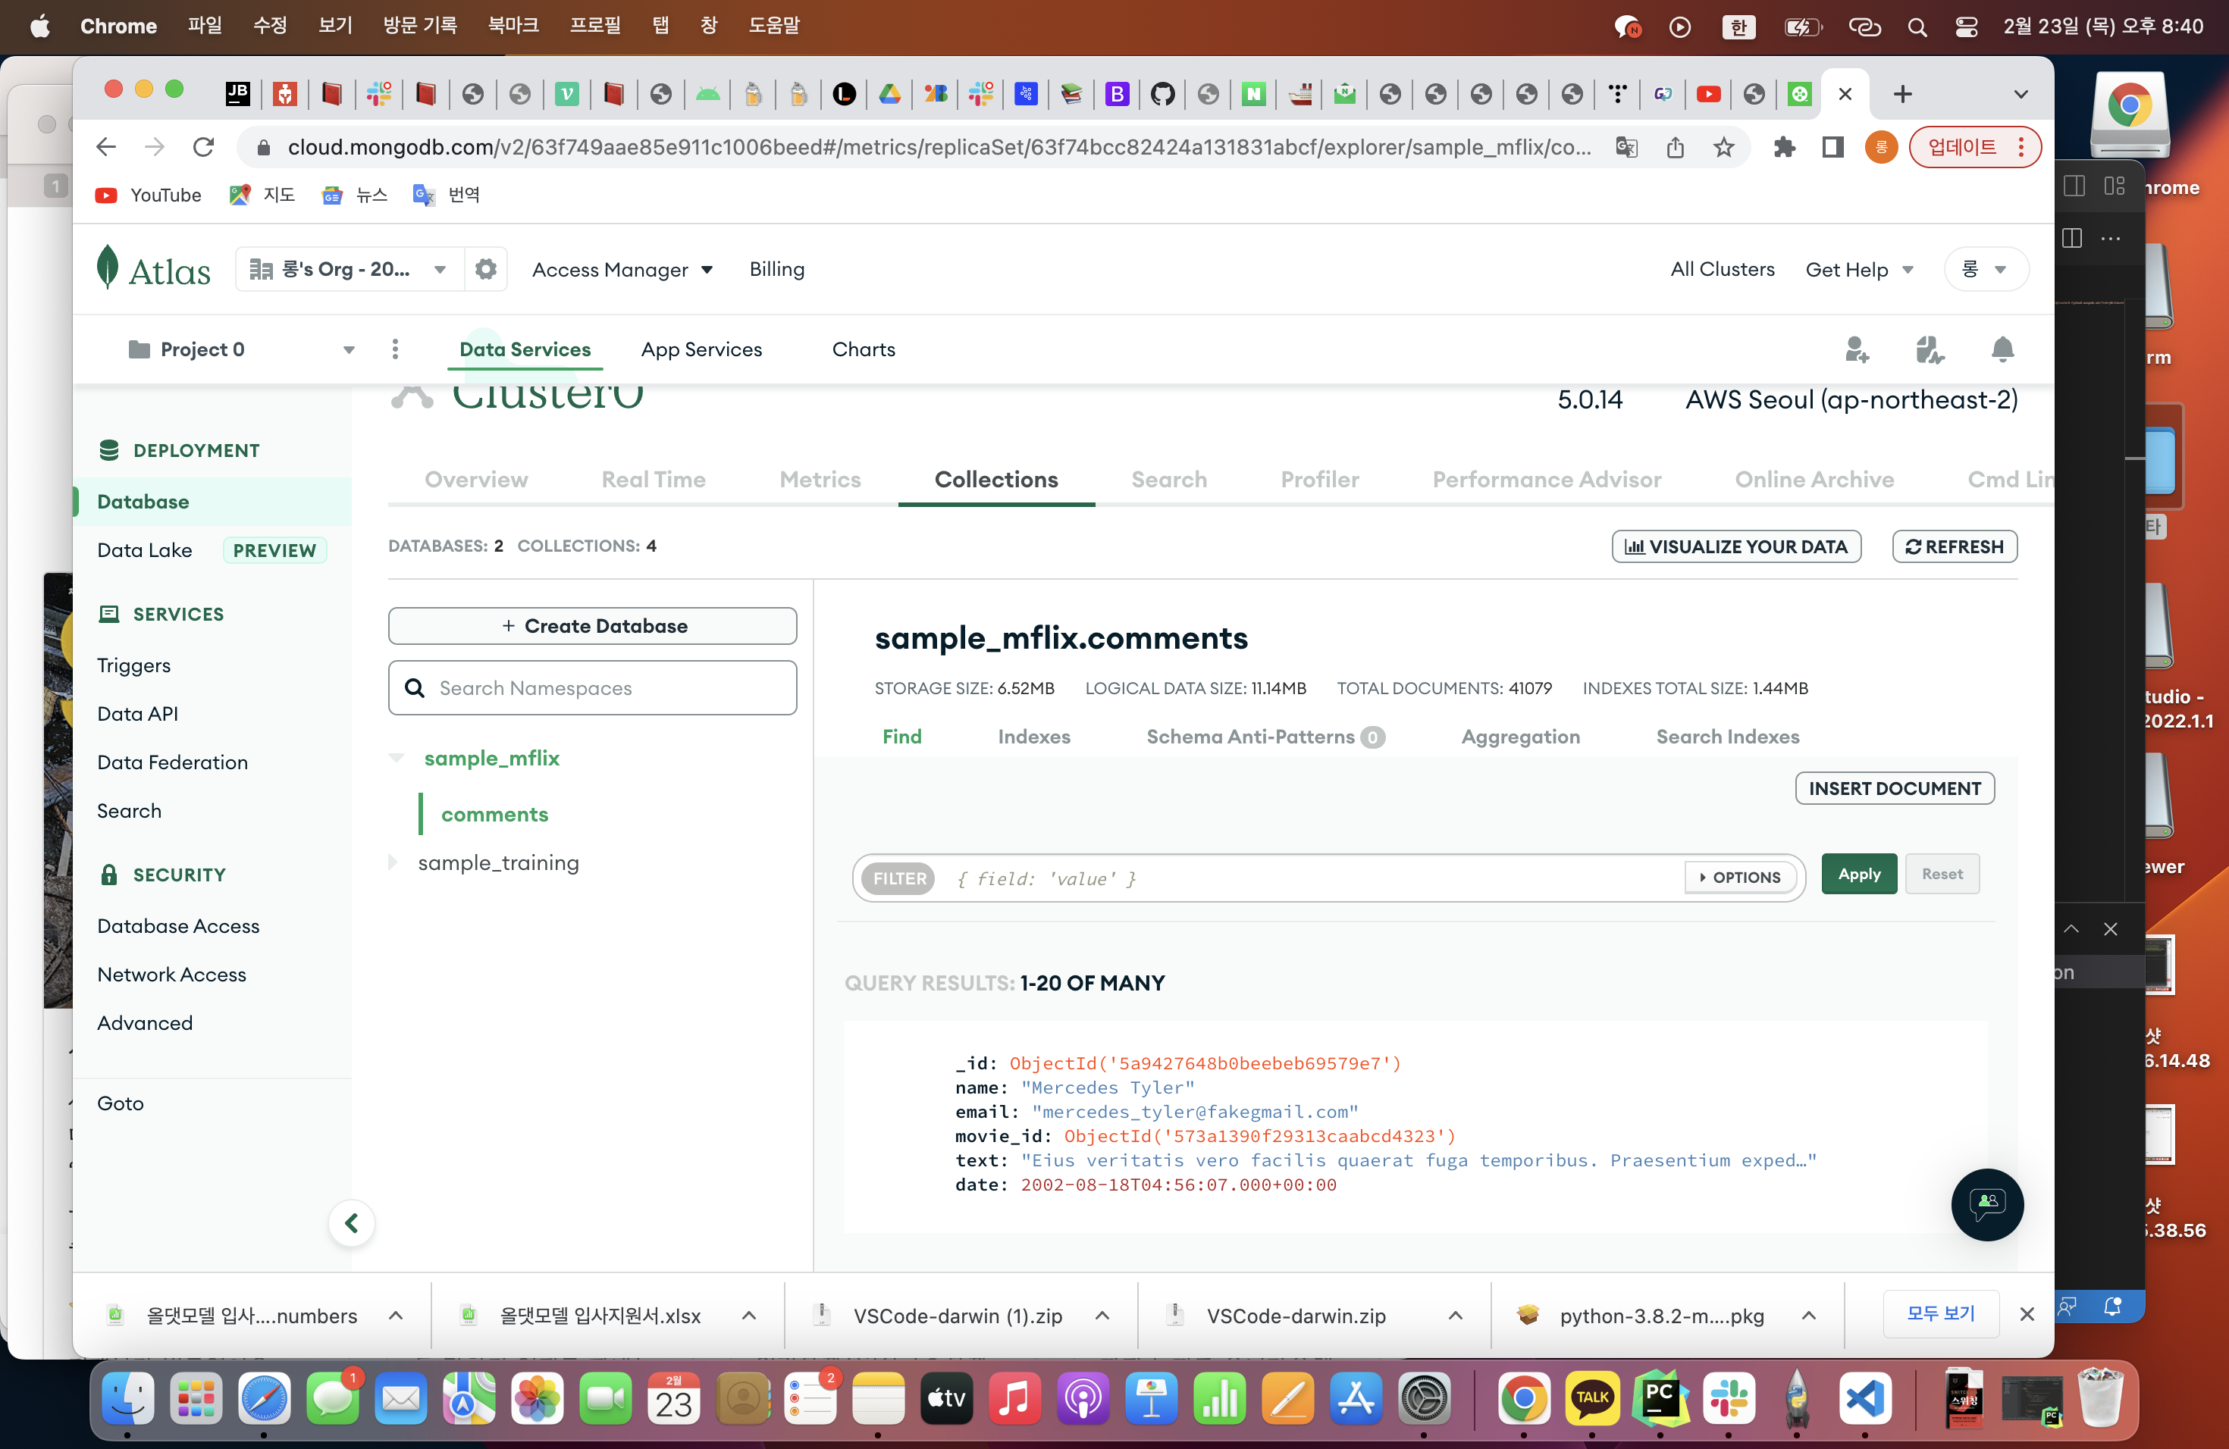Open the Chrome tab search chevron

[2021, 94]
